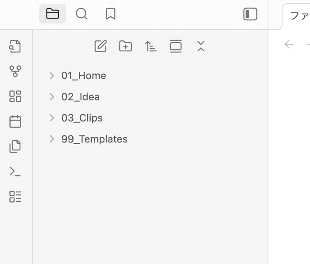Expand the 01_Home folder chevron
This screenshot has width=310, height=264.
52,76
